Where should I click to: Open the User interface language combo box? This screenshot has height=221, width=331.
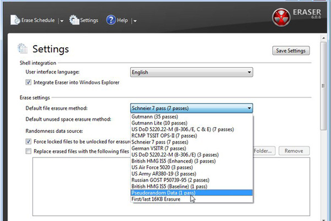click(191, 72)
